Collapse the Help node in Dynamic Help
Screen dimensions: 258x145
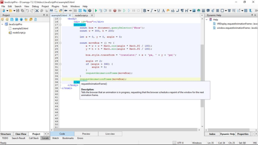[207, 19]
